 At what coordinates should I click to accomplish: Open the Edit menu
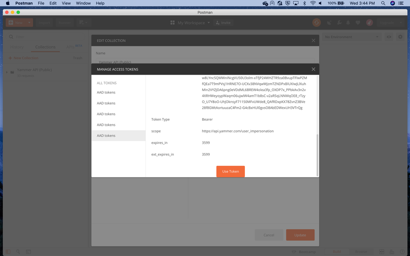[53, 3]
